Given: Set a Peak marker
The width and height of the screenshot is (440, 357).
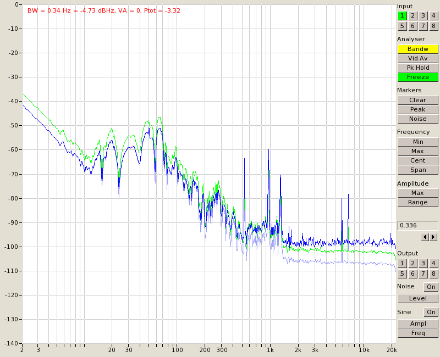Looking at the screenshot, I should pos(418,109).
